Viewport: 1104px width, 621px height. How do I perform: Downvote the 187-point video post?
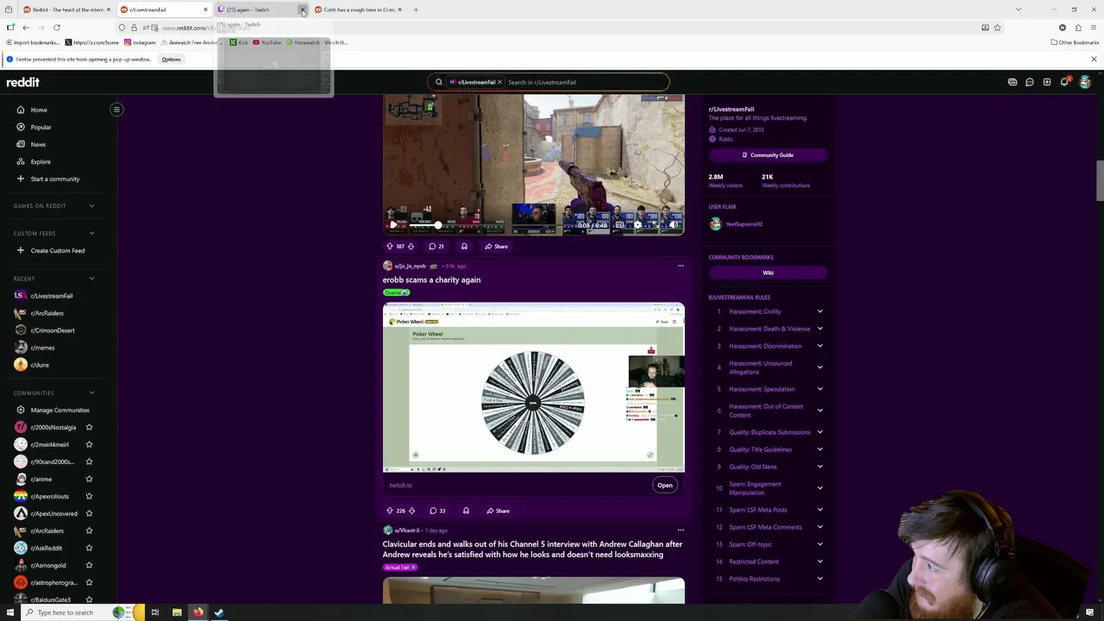point(411,247)
